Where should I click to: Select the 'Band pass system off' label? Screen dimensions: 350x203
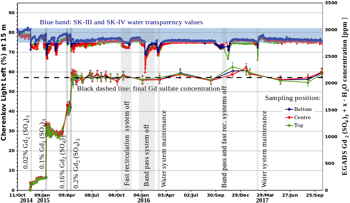tap(146, 155)
